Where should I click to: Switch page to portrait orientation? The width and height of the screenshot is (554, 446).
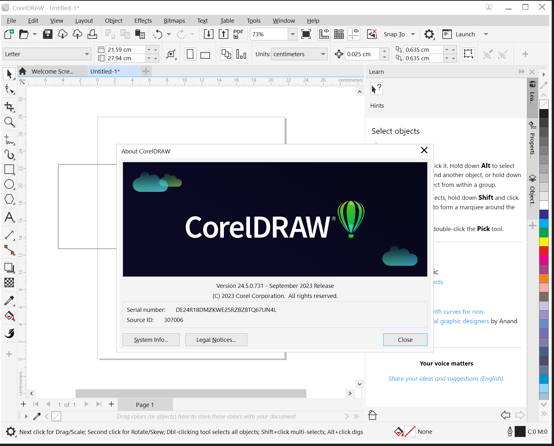[x=190, y=54]
